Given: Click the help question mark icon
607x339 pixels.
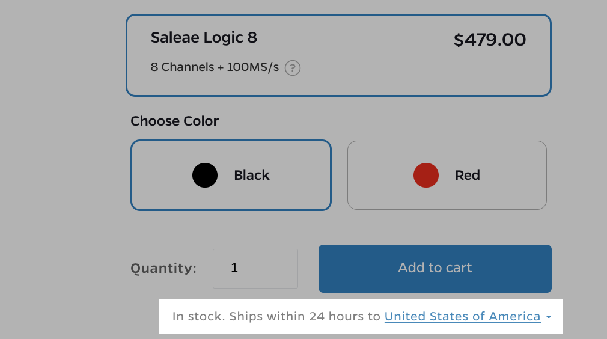Looking at the screenshot, I should point(293,67).
